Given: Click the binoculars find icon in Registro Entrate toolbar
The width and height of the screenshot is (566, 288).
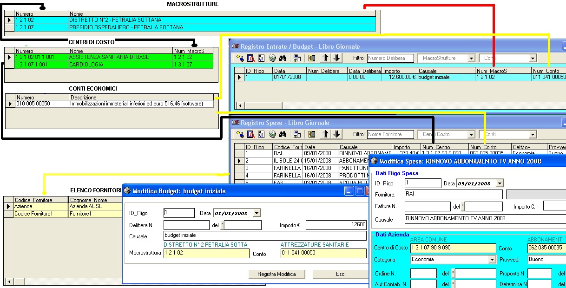Looking at the screenshot, I should [x=283, y=58].
